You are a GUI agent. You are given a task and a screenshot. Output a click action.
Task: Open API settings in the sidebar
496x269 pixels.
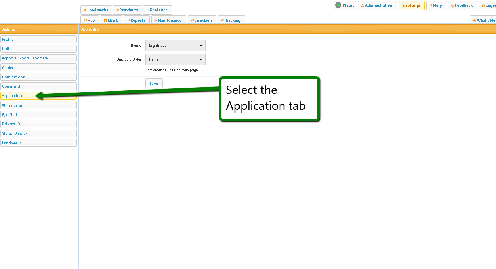(38, 105)
